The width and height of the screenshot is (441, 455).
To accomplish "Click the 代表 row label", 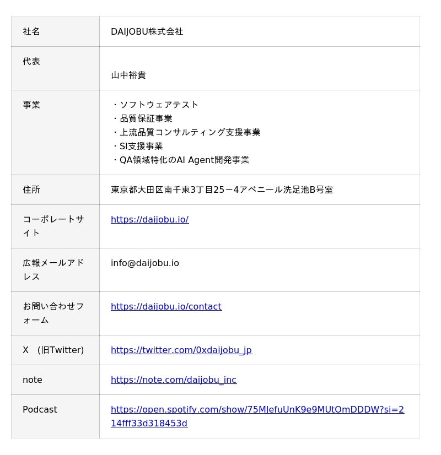I will [31, 61].
